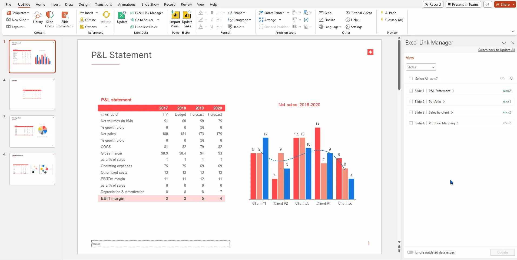The image size is (517, 260).
Task: Click the slide vertical scrollbar thumb
Action: (399, 65)
